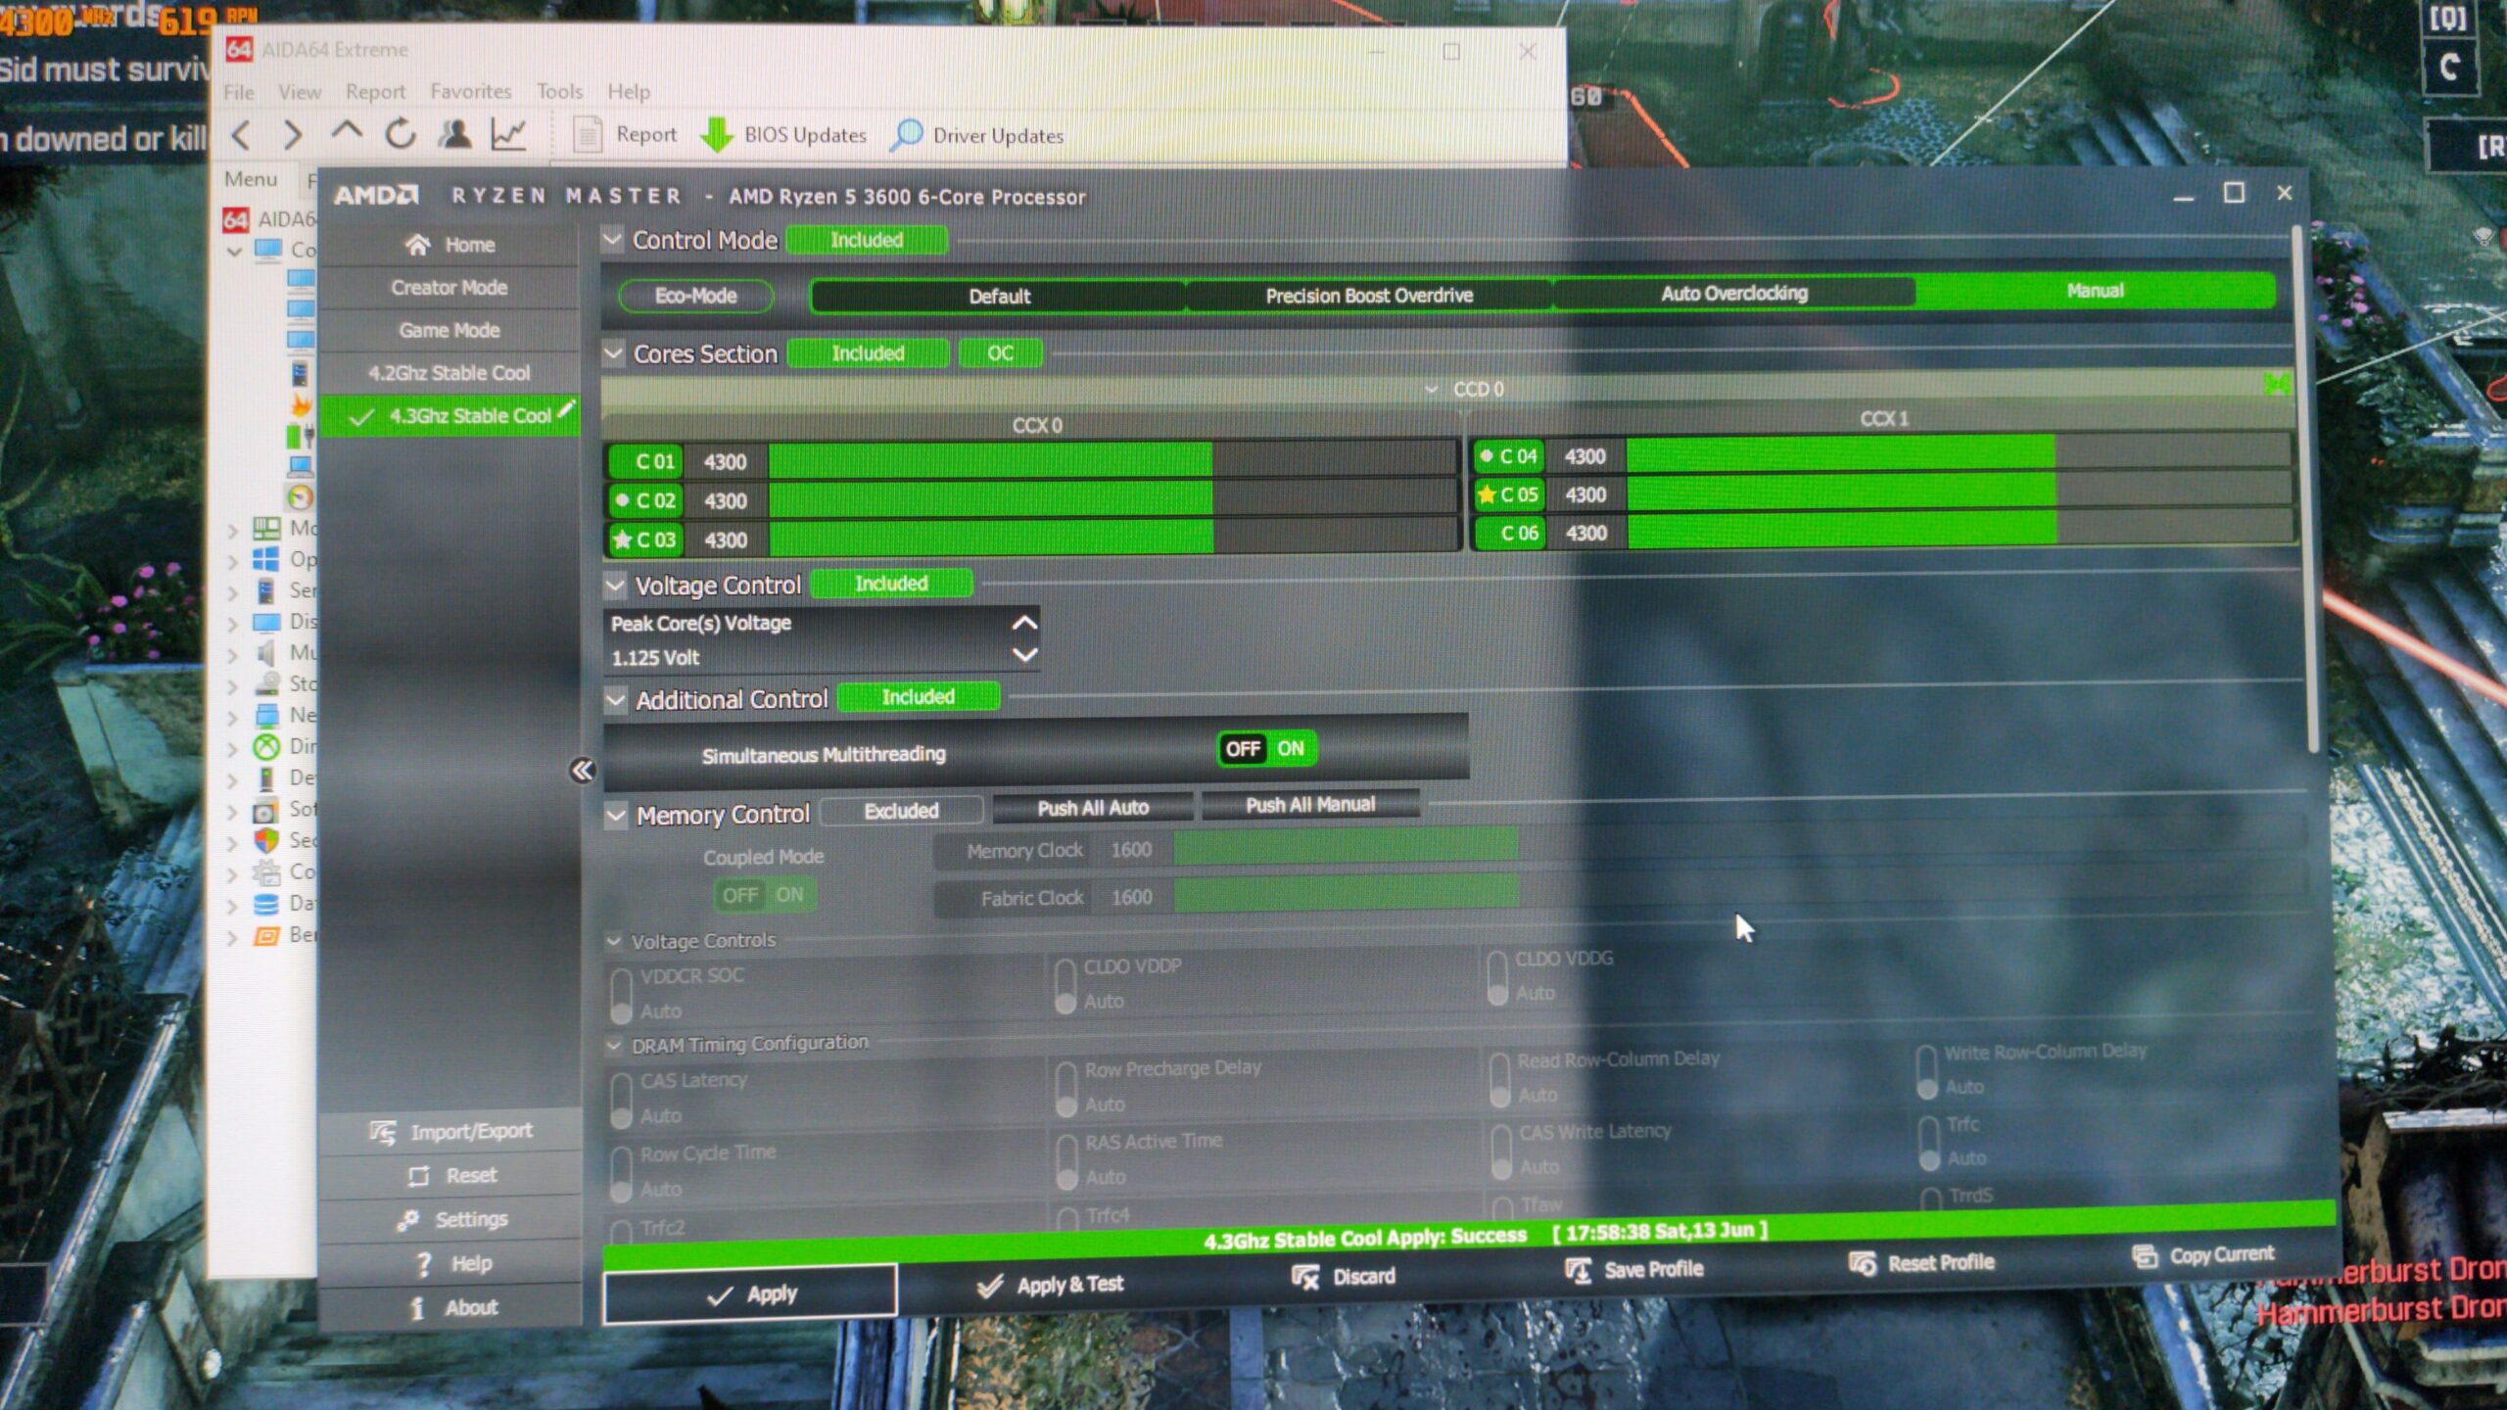The height and width of the screenshot is (1410, 2507).
Task: Select the 4.2Ghz Stable Cool profile
Action: pyautogui.click(x=449, y=373)
